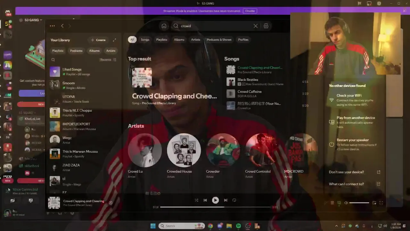Open Windows taskbar Search box
This screenshot has width=410, height=231.
pyautogui.click(x=182, y=226)
